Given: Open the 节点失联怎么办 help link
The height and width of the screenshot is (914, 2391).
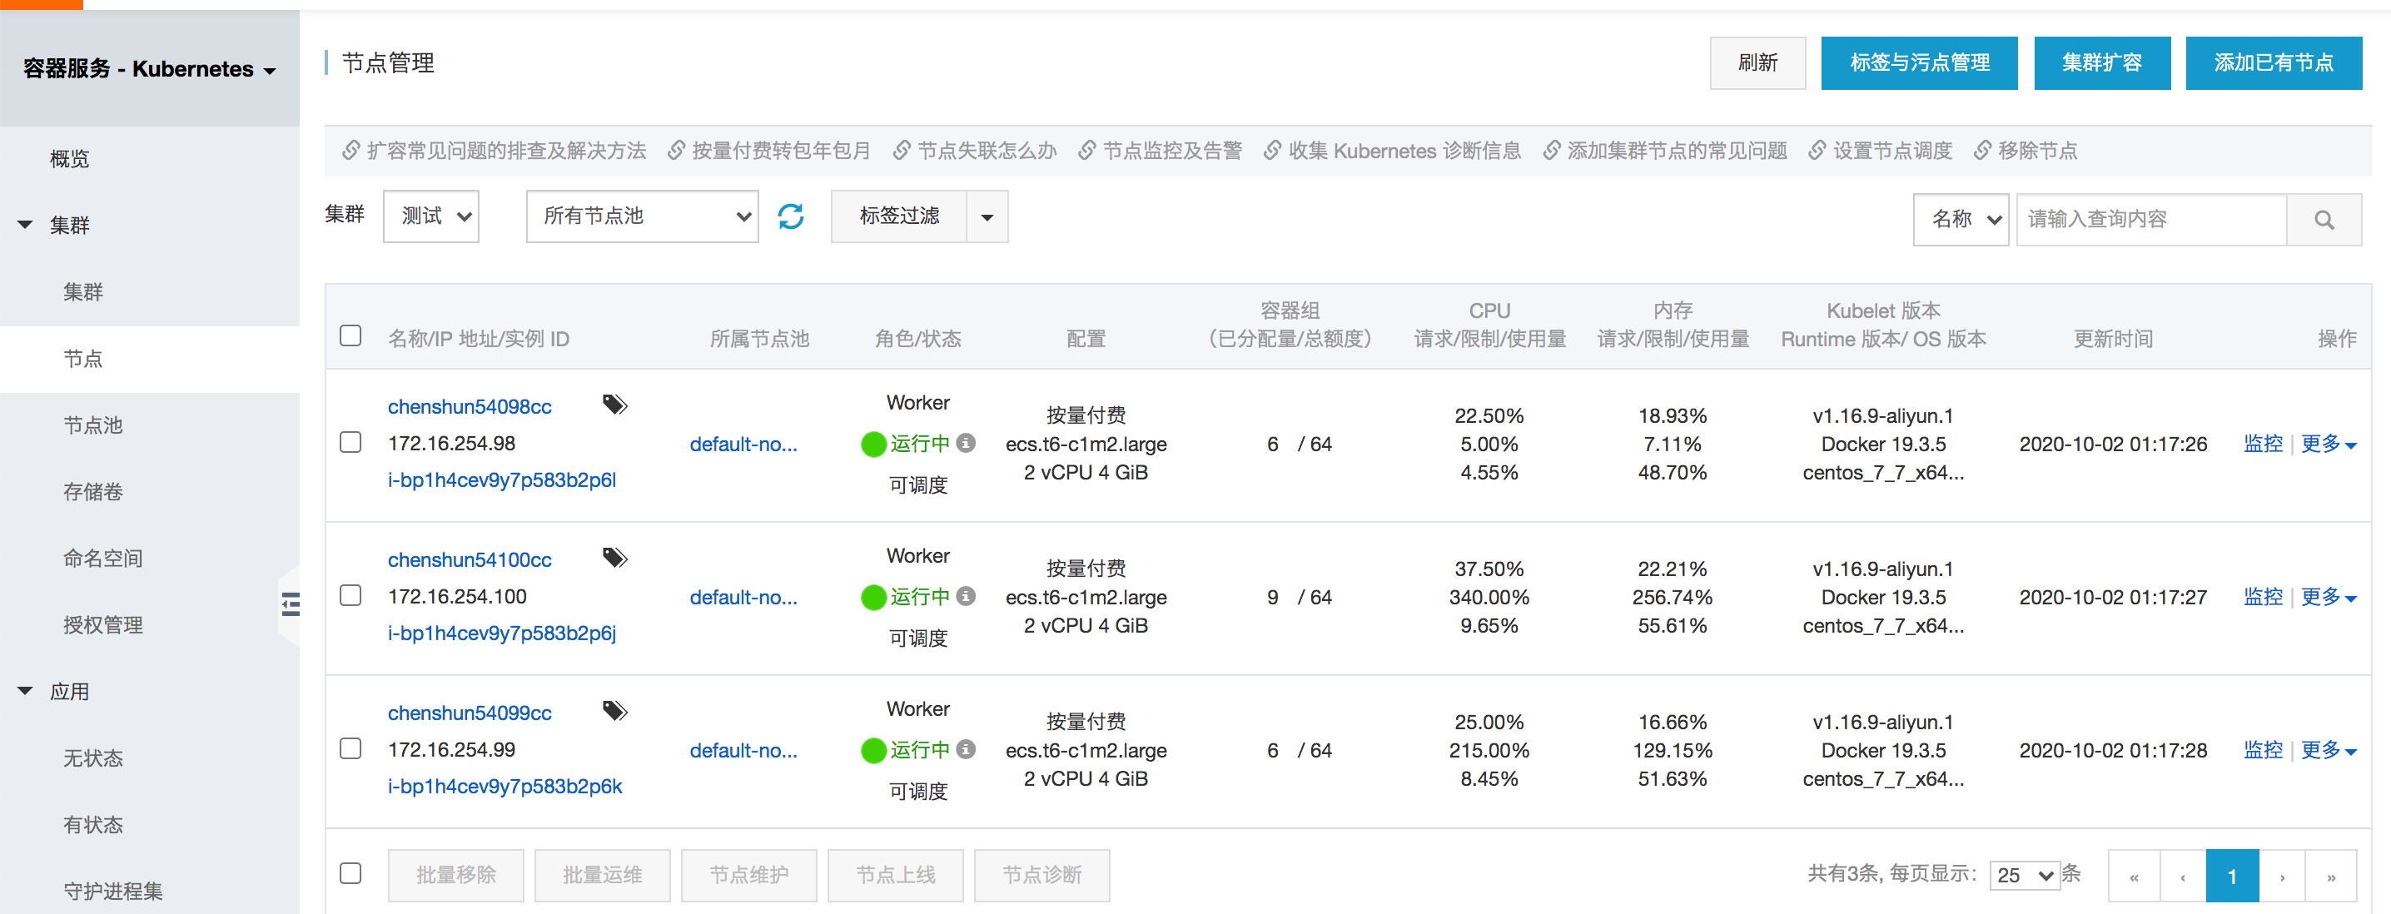Looking at the screenshot, I should [x=986, y=151].
